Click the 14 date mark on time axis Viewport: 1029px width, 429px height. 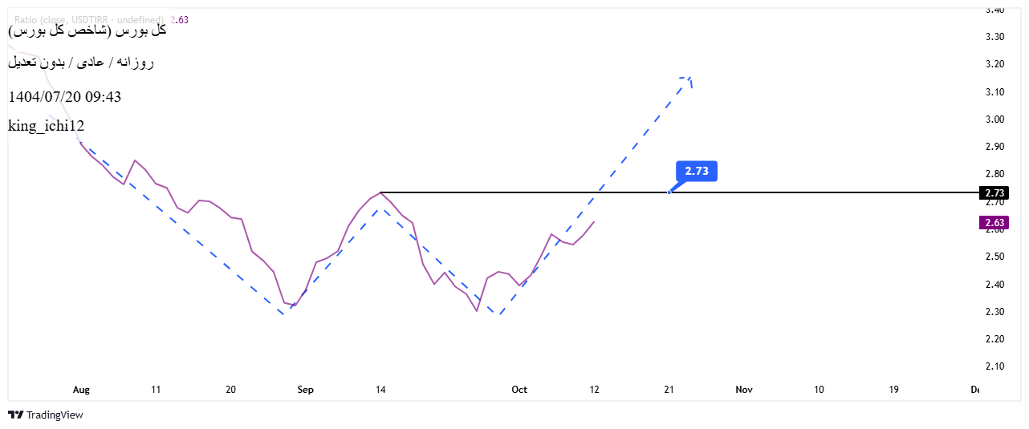(380, 390)
